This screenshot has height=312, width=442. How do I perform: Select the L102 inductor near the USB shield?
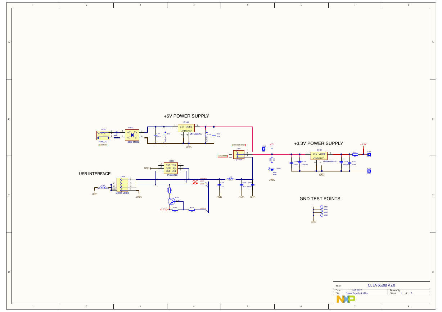click(x=103, y=187)
